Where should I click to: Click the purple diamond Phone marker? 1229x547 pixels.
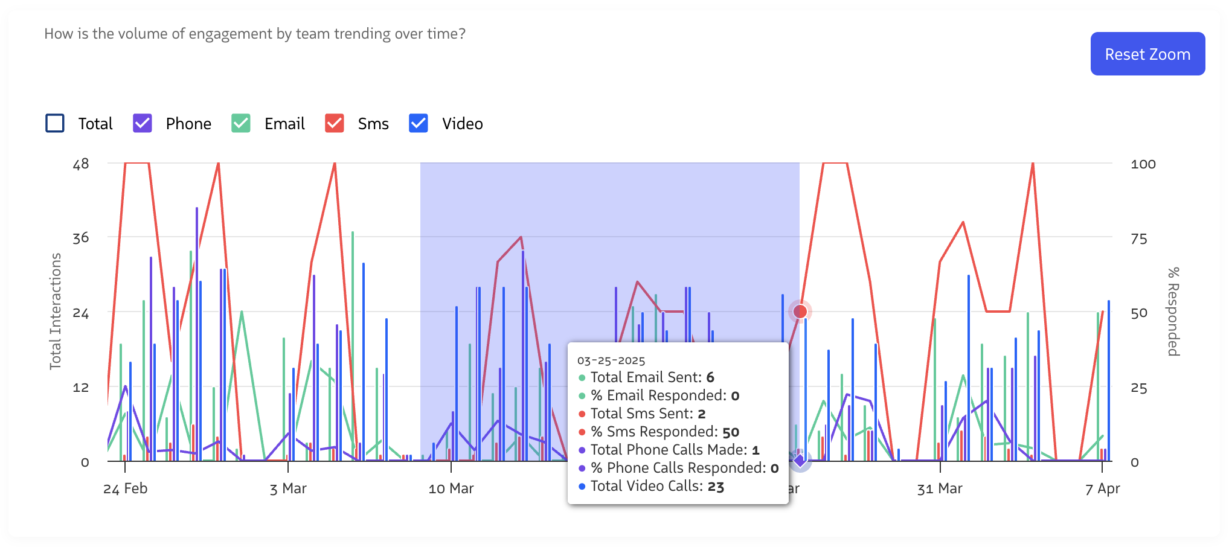point(800,461)
